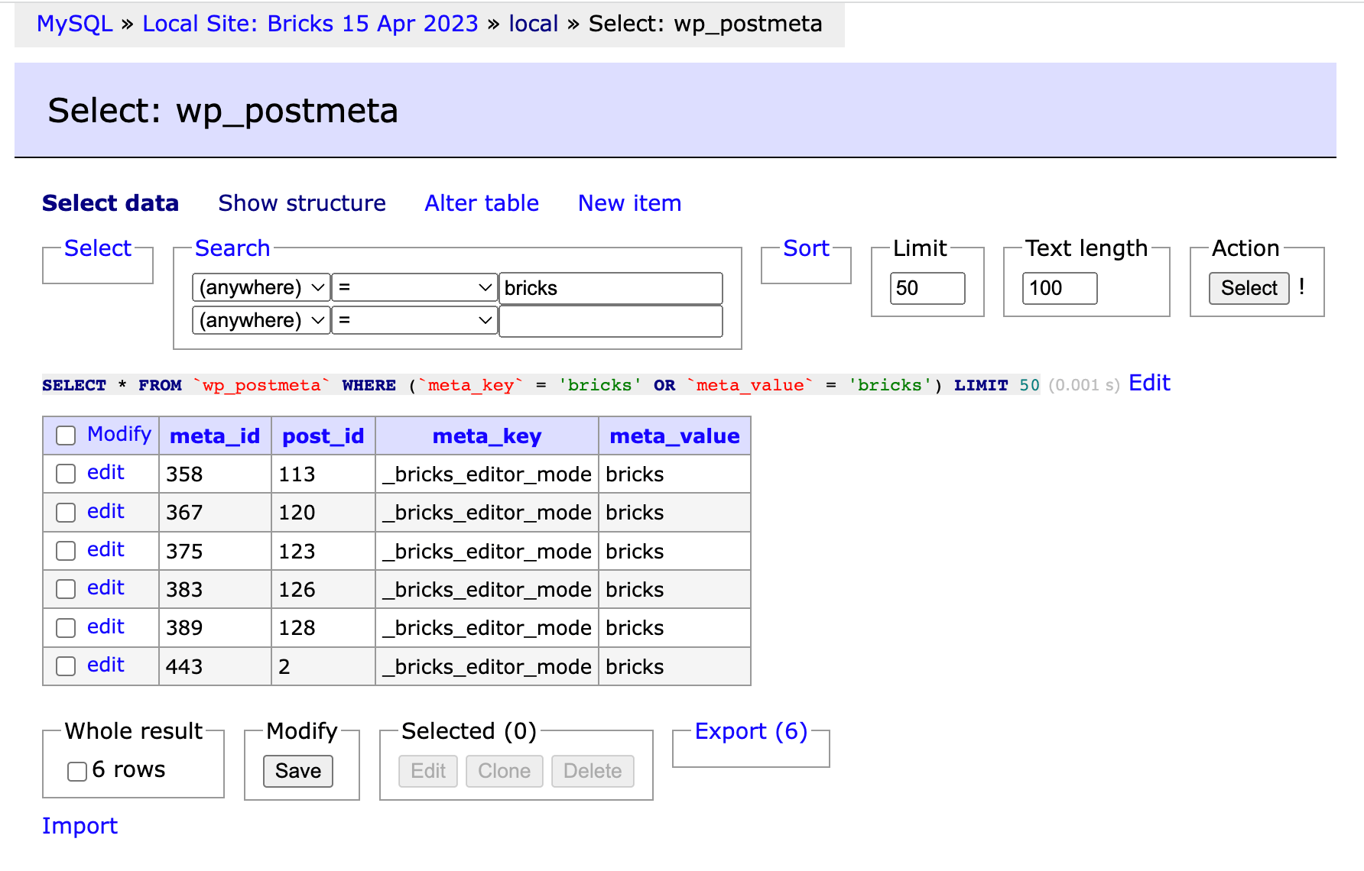The image size is (1364, 871).
Task: Tick checkbox for row with meta_id 358
Action: tap(66, 474)
